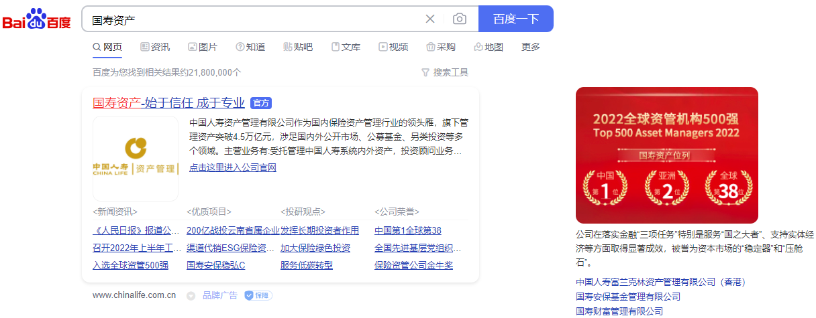Open the 文库 library tab
This screenshot has width=816, height=318.
[346, 47]
